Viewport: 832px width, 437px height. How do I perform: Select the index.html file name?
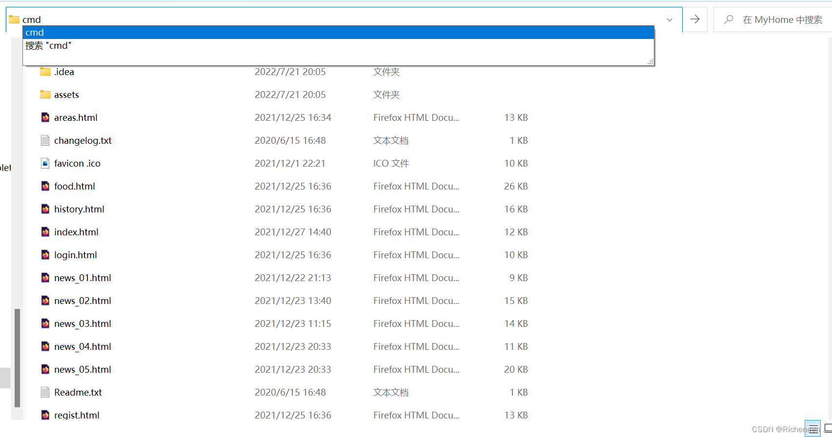(76, 232)
